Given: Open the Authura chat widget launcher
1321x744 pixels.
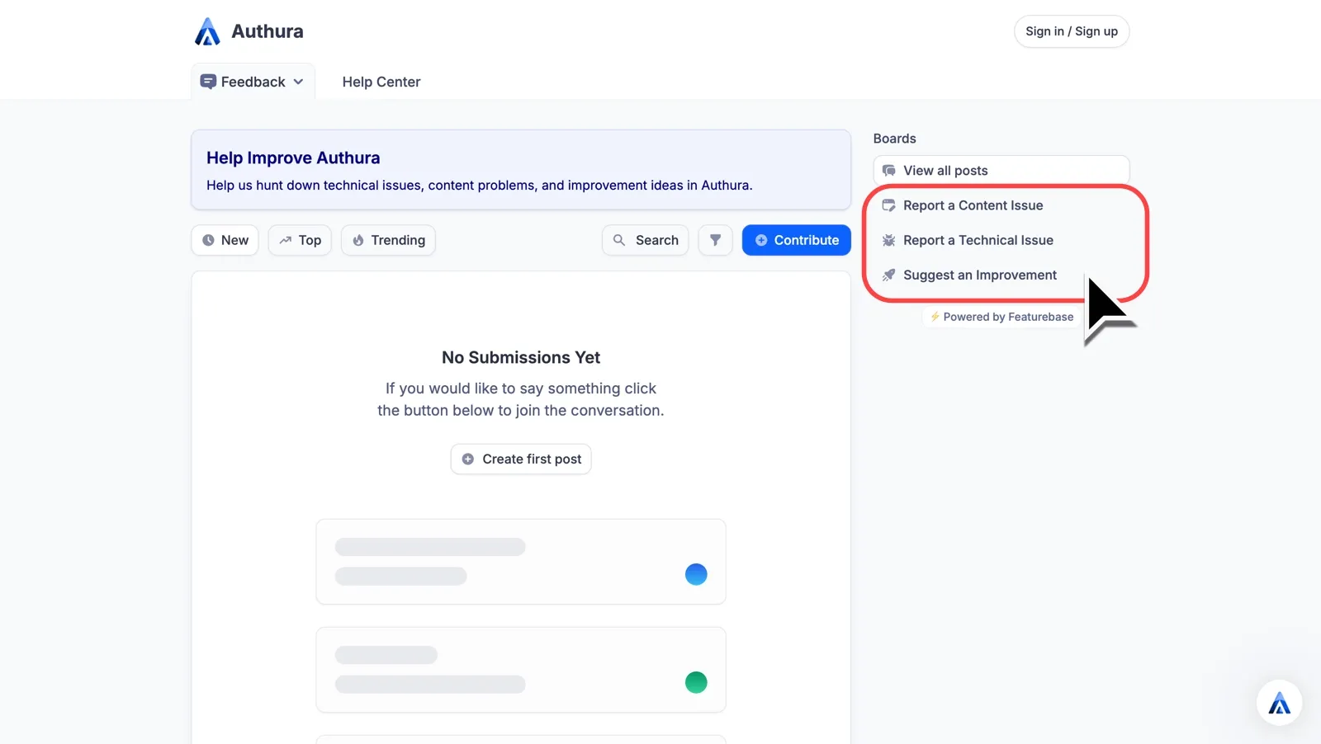Looking at the screenshot, I should (x=1279, y=703).
